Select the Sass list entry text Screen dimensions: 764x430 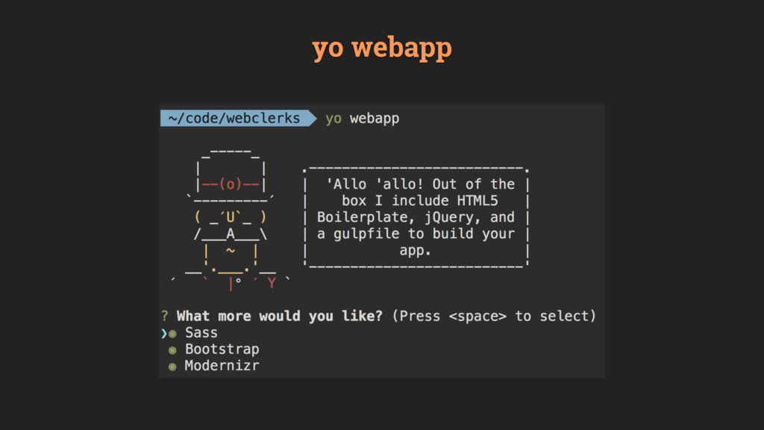pyautogui.click(x=201, y=333)
